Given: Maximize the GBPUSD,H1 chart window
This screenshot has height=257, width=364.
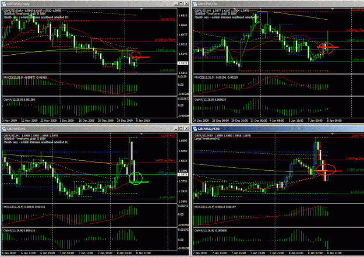Looking at the screenshot, I should [x=181, y=128].
